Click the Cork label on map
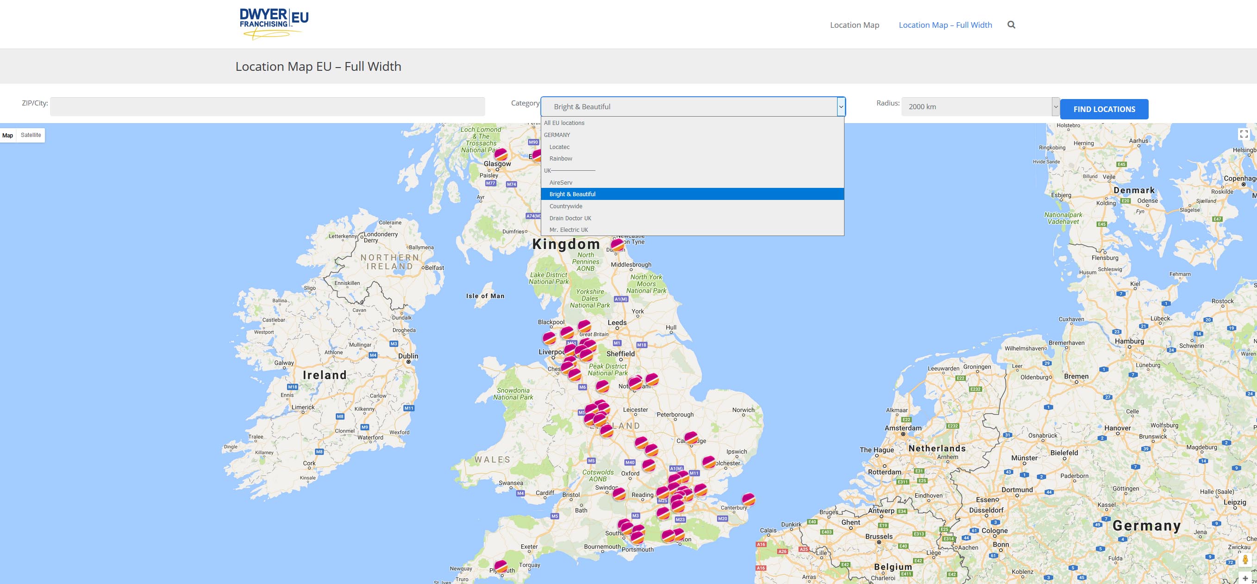The image size is (1257, 584). [309, 463]
